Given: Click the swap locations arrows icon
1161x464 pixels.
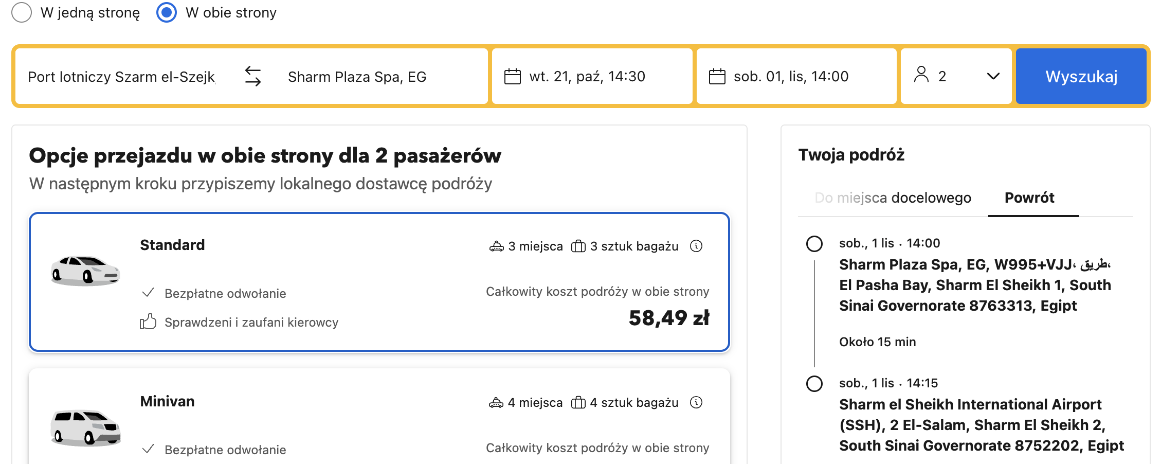Looking at the screenshot, I should pyautogui.click(x=252, y=76).
